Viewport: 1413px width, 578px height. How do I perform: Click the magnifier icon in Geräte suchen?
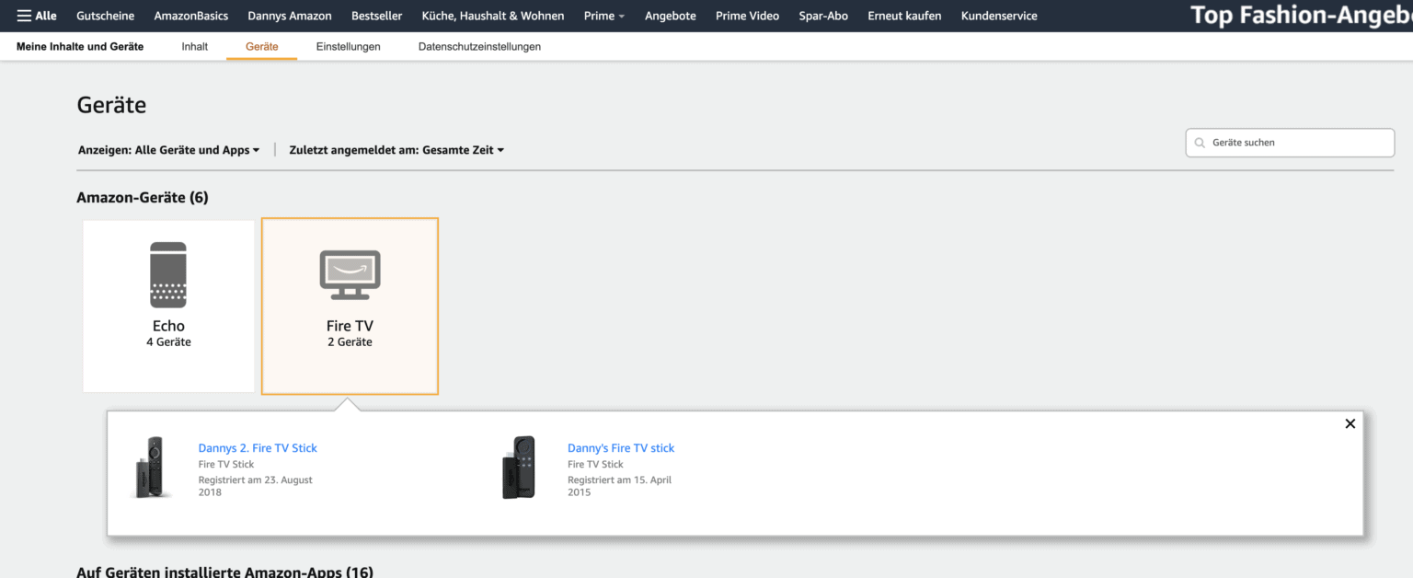(x=1200, y=143)
